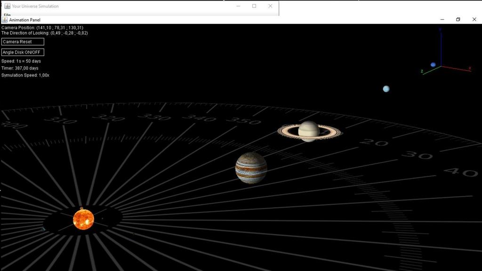The image size is (482, 271).
Task: Click the Speed: 1s = 50 days label
Action: pos(21,61)
